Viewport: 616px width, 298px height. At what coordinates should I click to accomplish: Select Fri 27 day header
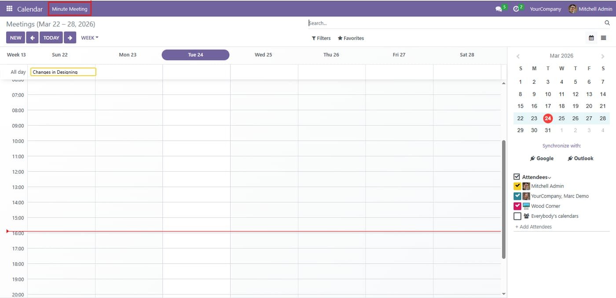pyautogui.click(x=399, y=55)
